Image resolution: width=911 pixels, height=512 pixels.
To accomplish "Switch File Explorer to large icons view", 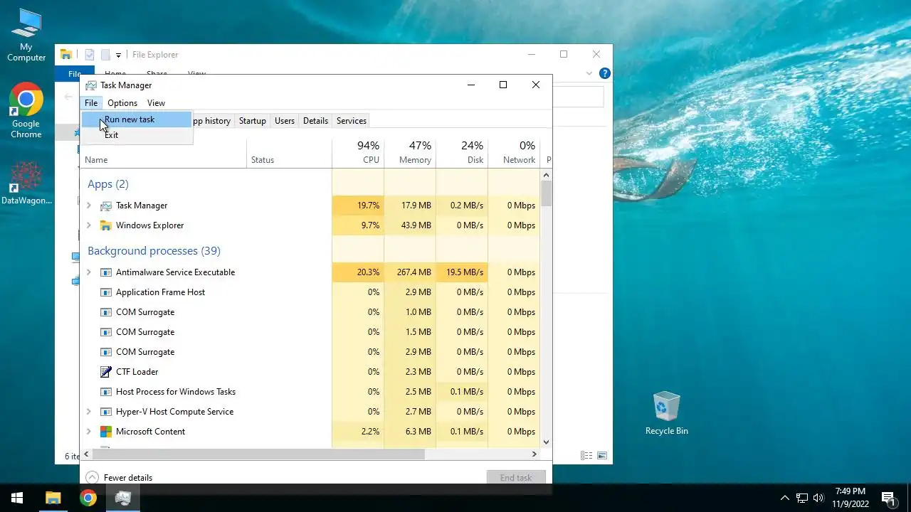I will (x=602, y=456).
